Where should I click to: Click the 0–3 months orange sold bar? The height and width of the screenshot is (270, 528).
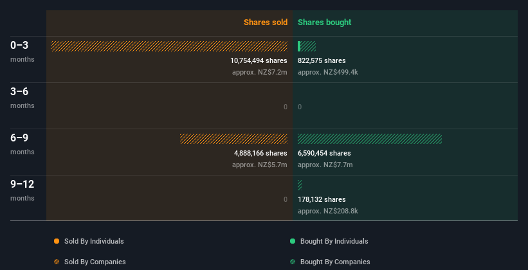tap(169, 46)
